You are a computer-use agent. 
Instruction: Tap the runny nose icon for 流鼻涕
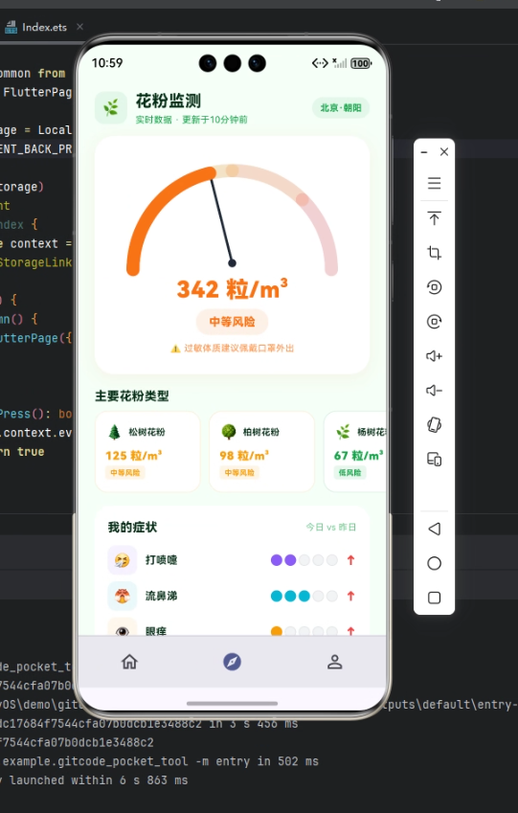(x=122, y=596)
